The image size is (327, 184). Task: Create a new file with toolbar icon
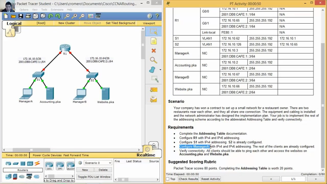click(x=6, y=16)
